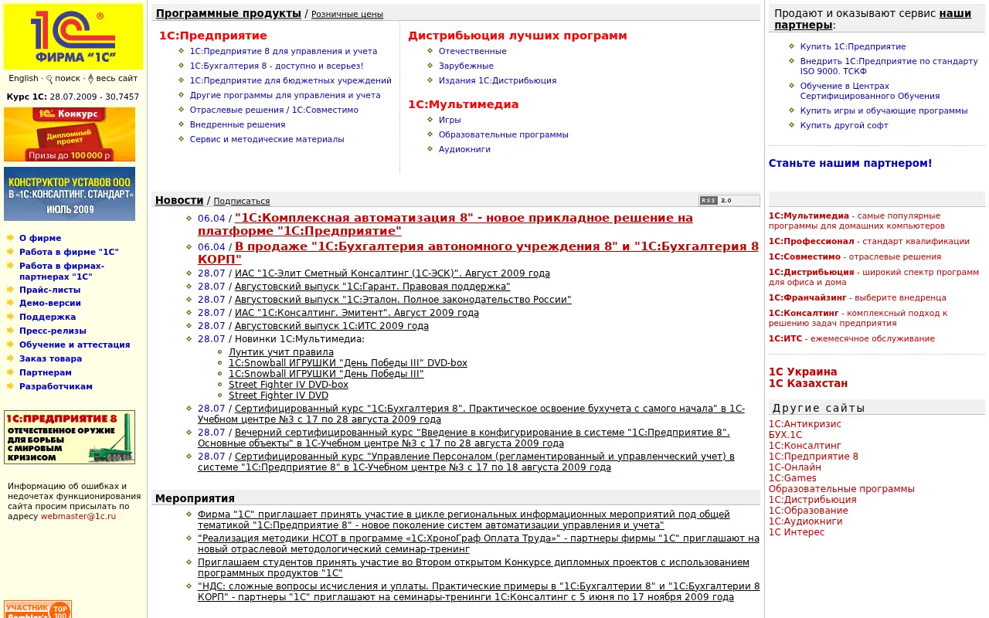The width and height of the screenshot is (989, 618).
Task: Click the Rambler Top100 participant badge
Action: point(38,610)
